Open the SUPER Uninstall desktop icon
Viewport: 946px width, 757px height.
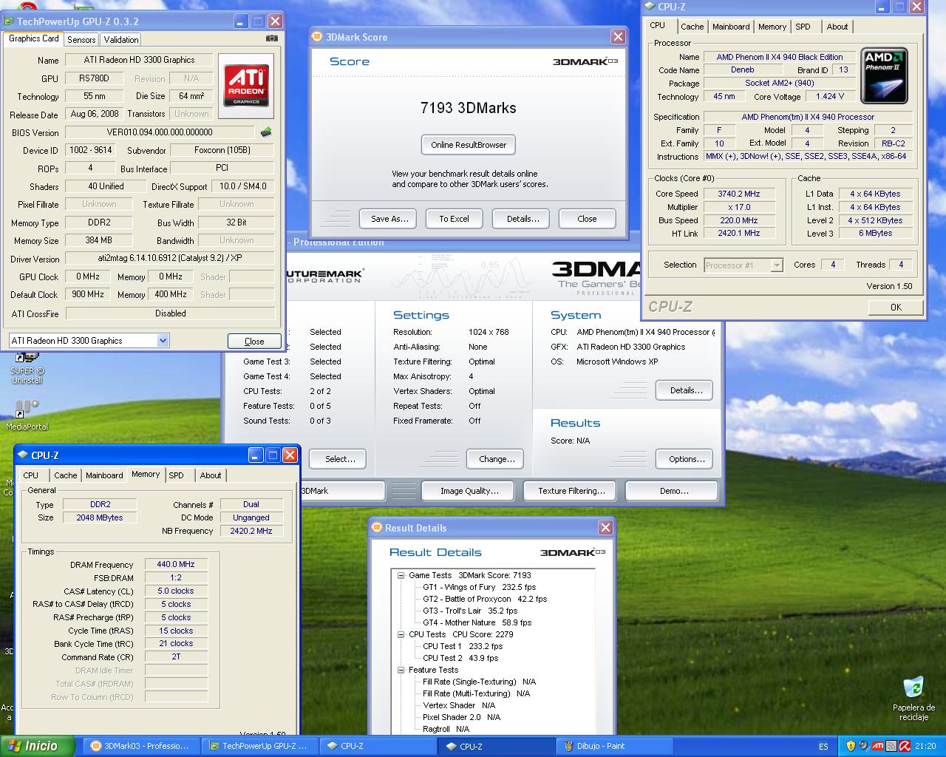[27, 368]
